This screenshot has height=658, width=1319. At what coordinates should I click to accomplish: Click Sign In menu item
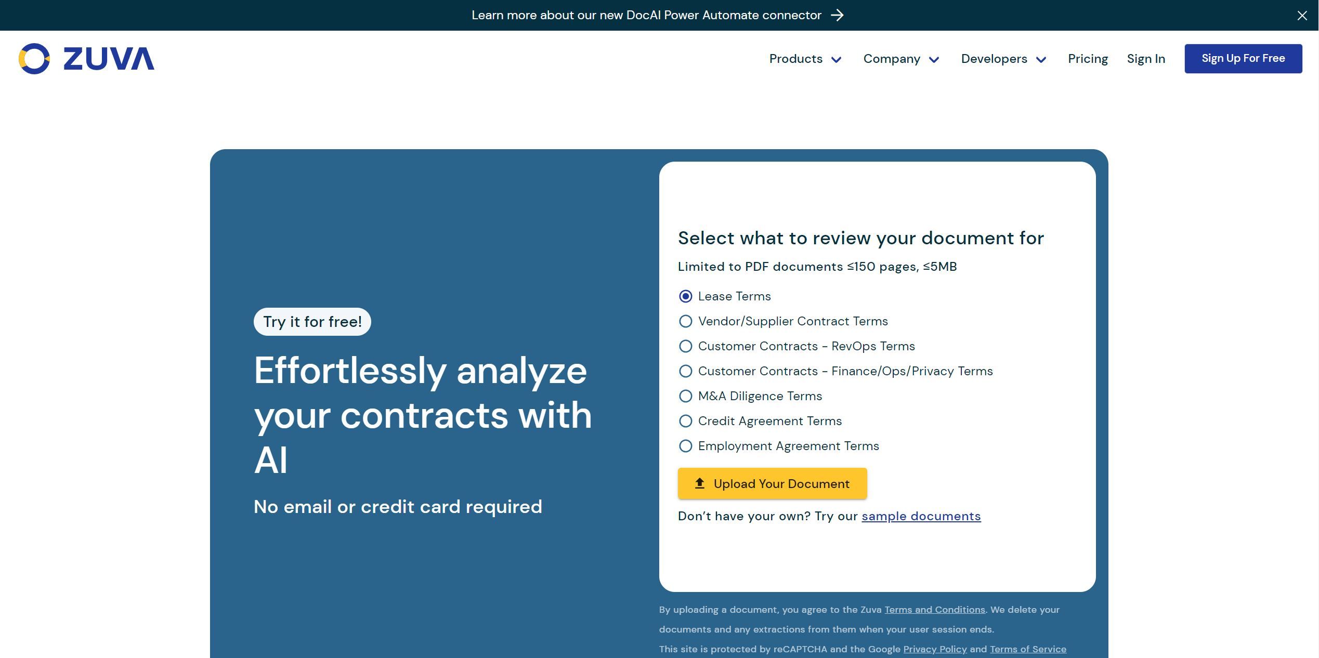1146,58
